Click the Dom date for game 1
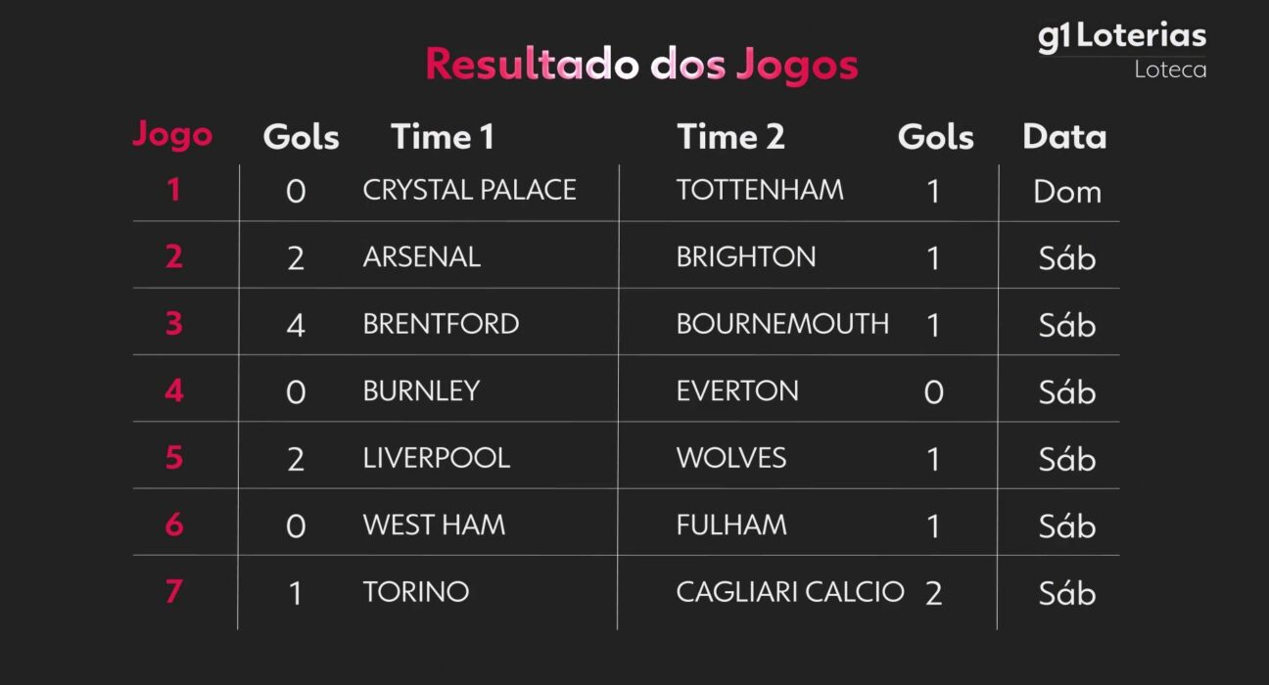 1066,192
